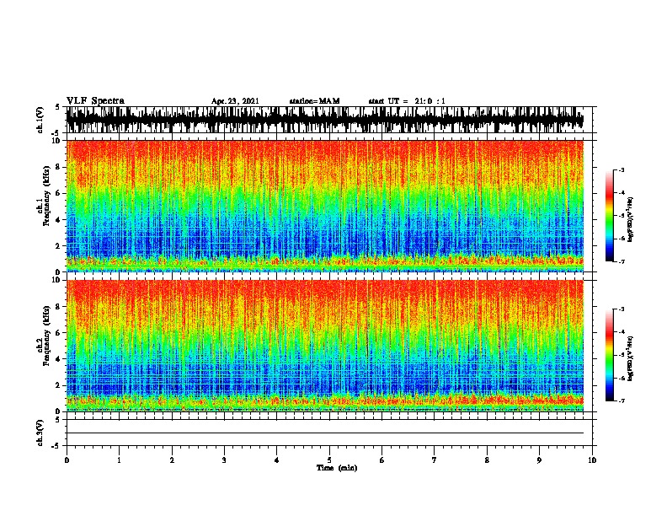Click the flat ch.3 voltage line

tap(324, 433)
